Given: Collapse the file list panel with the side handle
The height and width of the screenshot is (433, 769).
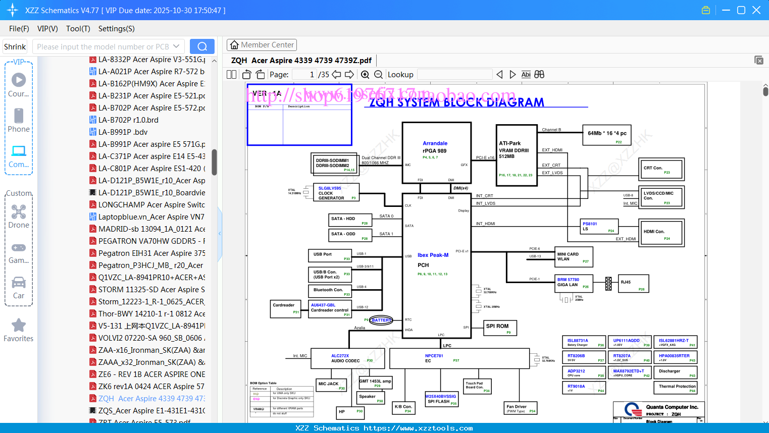Looking at the screenshot, I should (220, 234).
